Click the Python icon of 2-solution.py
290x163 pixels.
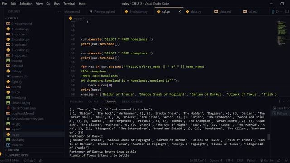click(8, 39)
